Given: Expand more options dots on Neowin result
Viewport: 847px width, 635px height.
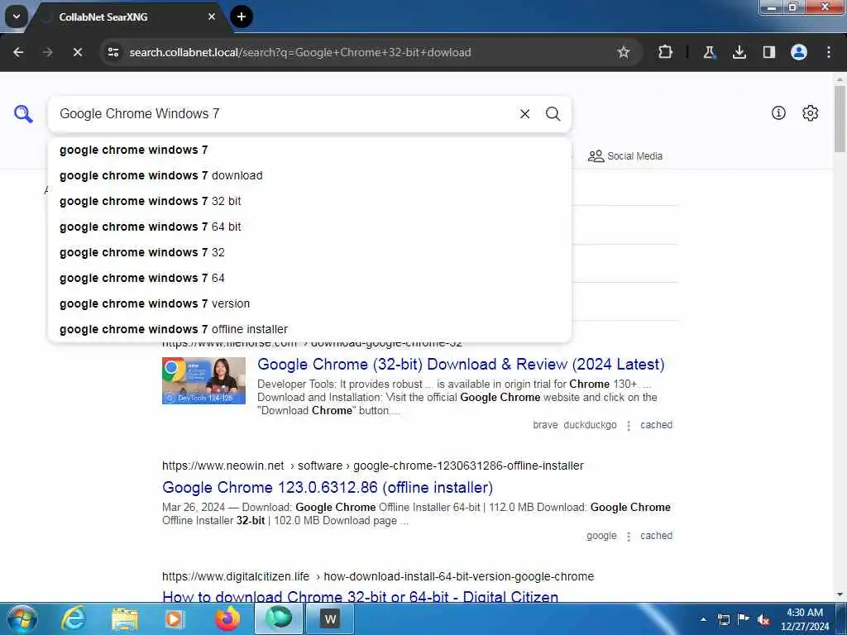Looking at the screenshot, I should (x=629, y=536).
